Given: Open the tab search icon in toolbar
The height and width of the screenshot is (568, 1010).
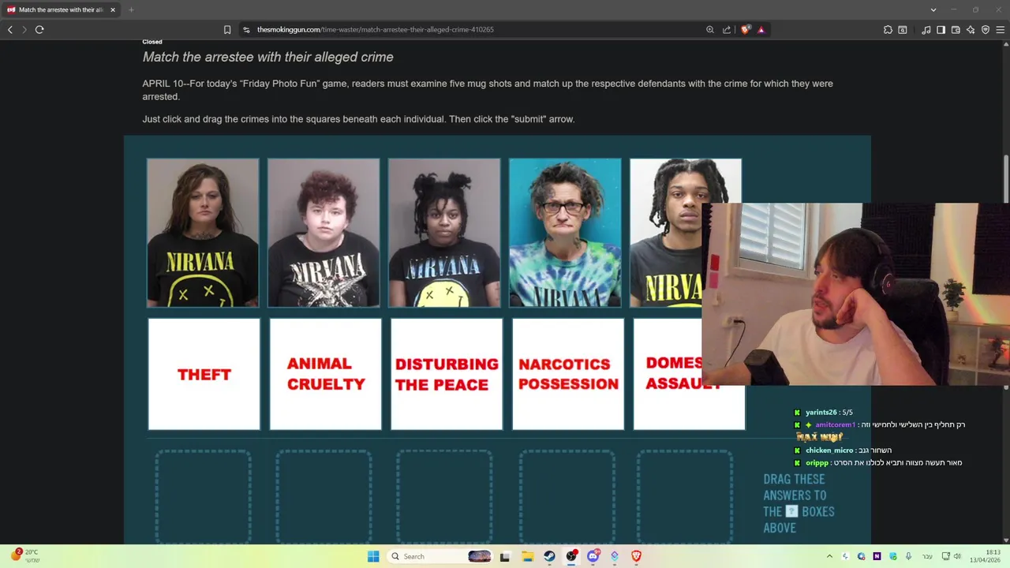Looking at the screenshot, I should point(903,29).
